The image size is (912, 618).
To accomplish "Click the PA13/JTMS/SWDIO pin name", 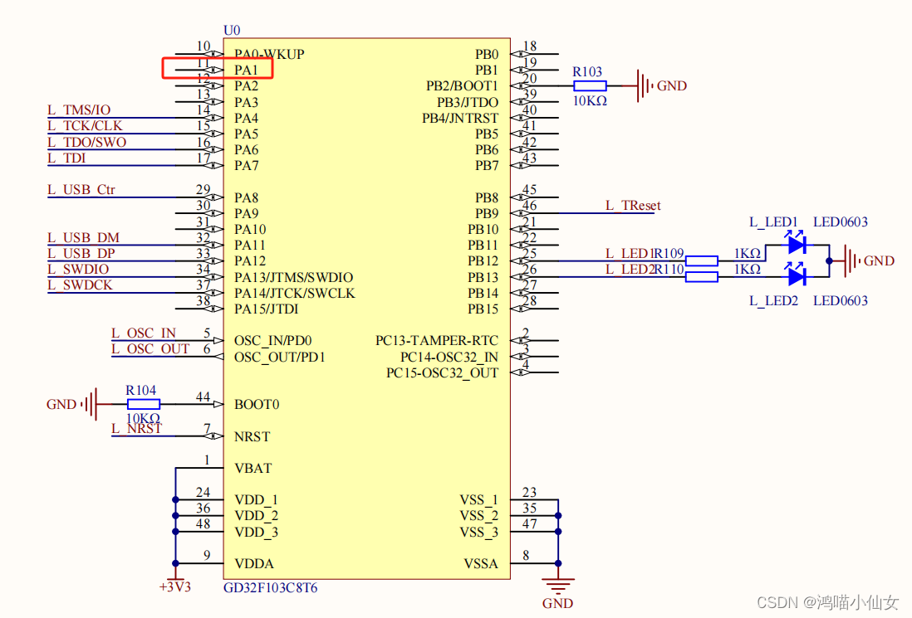I will 294,278.
